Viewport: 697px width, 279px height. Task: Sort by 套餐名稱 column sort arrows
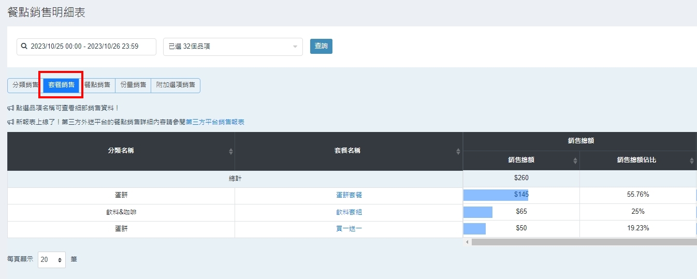(x=458, y=151)
